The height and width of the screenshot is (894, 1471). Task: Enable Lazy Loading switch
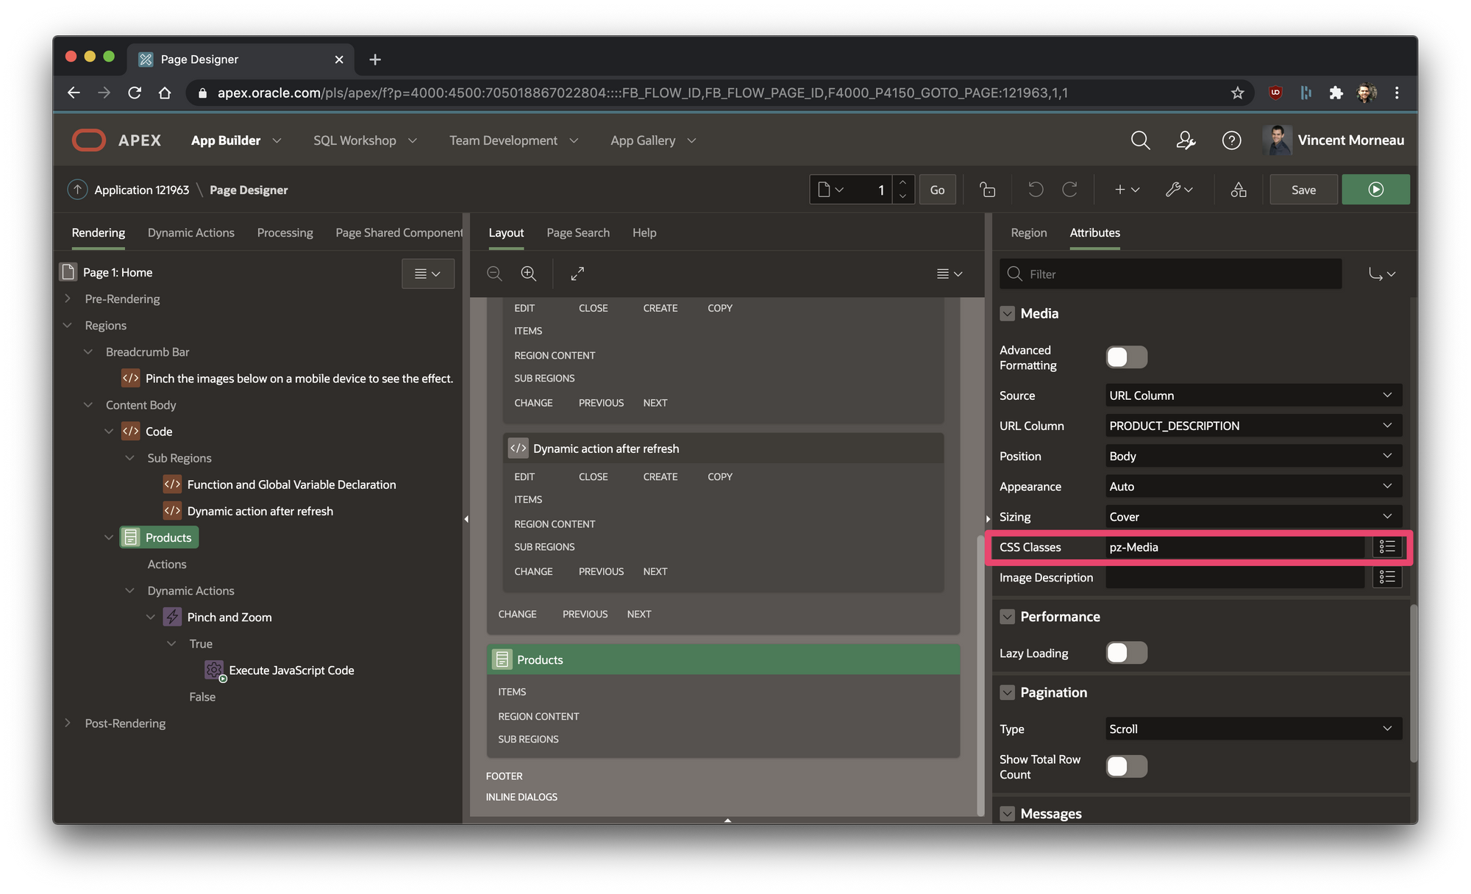(1126, 653)
